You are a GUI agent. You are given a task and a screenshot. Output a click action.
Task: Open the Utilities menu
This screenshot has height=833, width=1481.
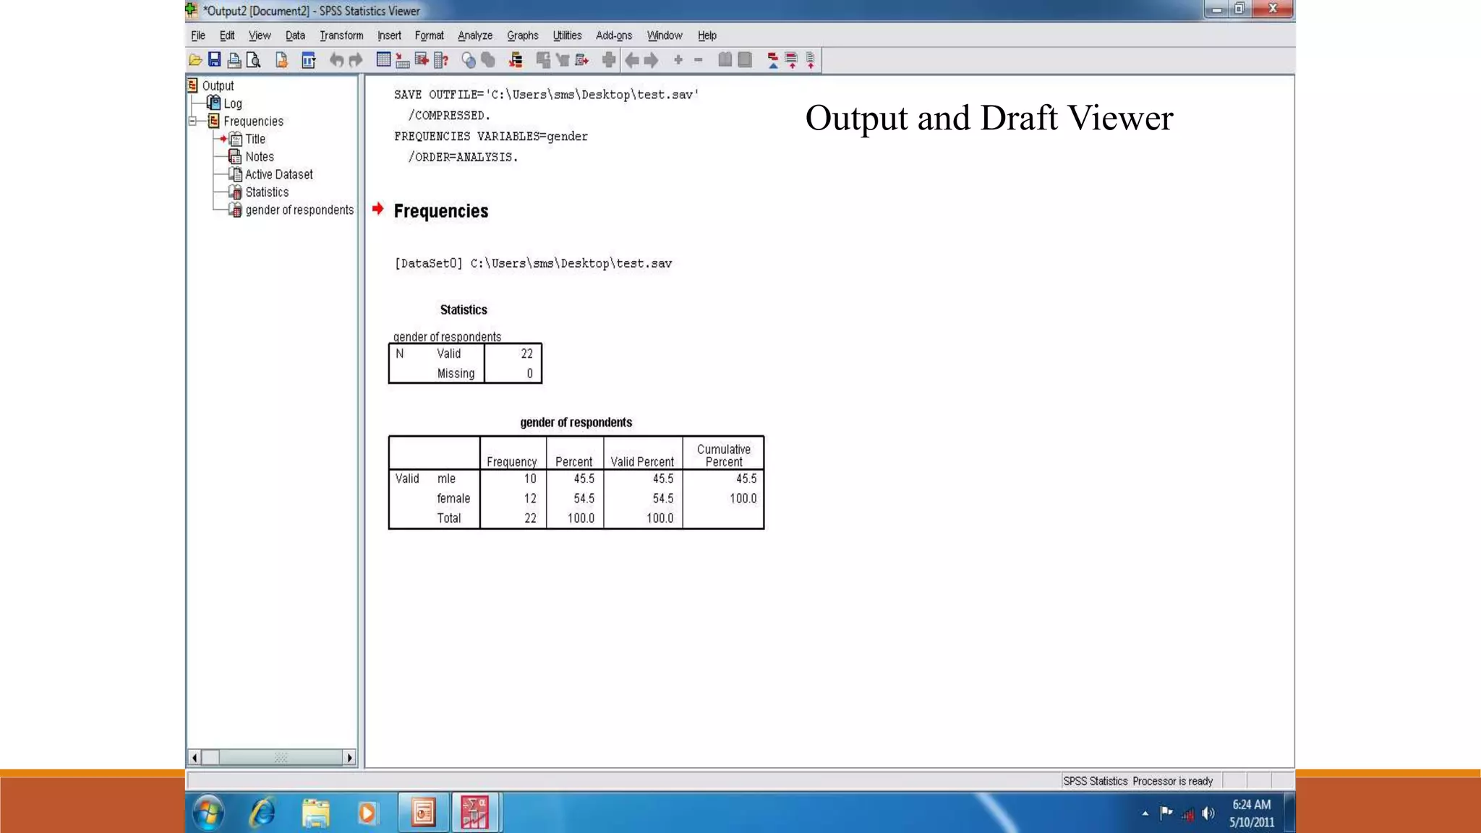[567, 35]
